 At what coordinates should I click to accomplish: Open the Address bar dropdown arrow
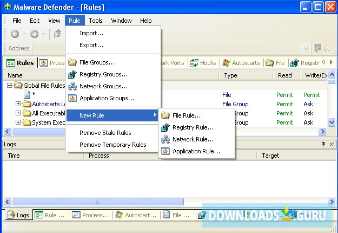coord(306,48)
